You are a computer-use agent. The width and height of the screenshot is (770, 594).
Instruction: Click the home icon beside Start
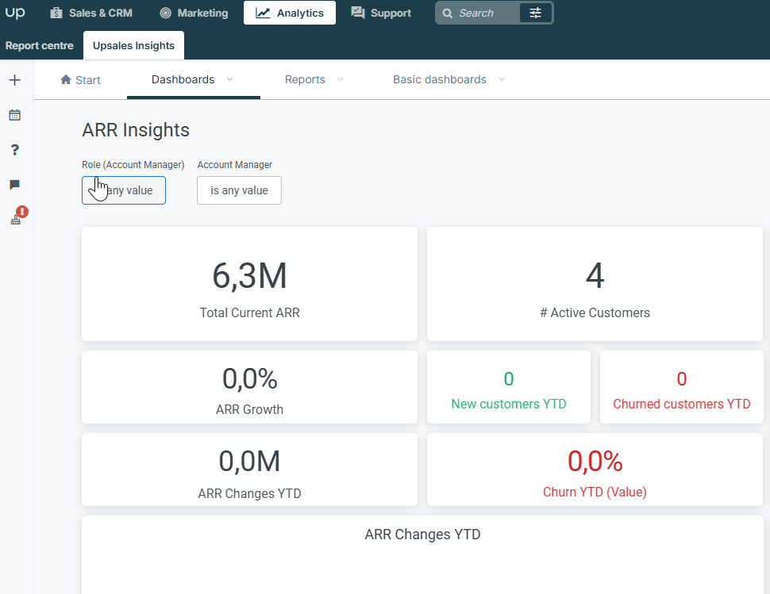pos(66,79)
